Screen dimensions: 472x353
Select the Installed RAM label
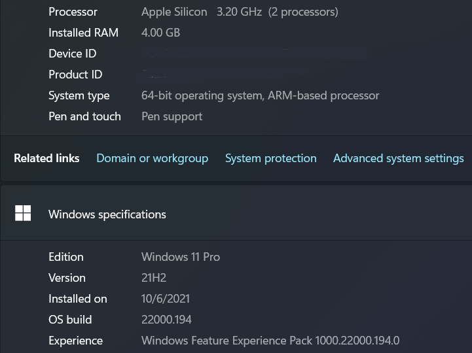[83, 33]
